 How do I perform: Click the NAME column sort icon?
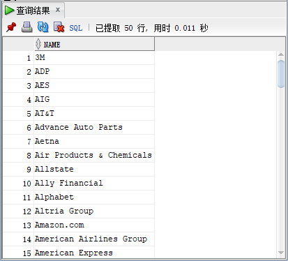point(38,44)
